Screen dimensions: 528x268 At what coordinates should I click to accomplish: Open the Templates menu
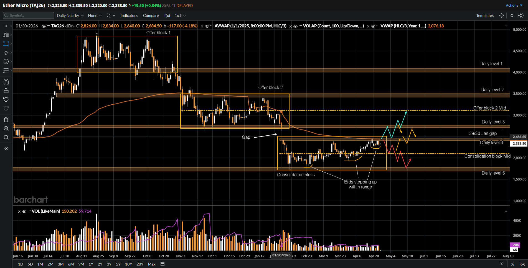(x=485, y=16)
